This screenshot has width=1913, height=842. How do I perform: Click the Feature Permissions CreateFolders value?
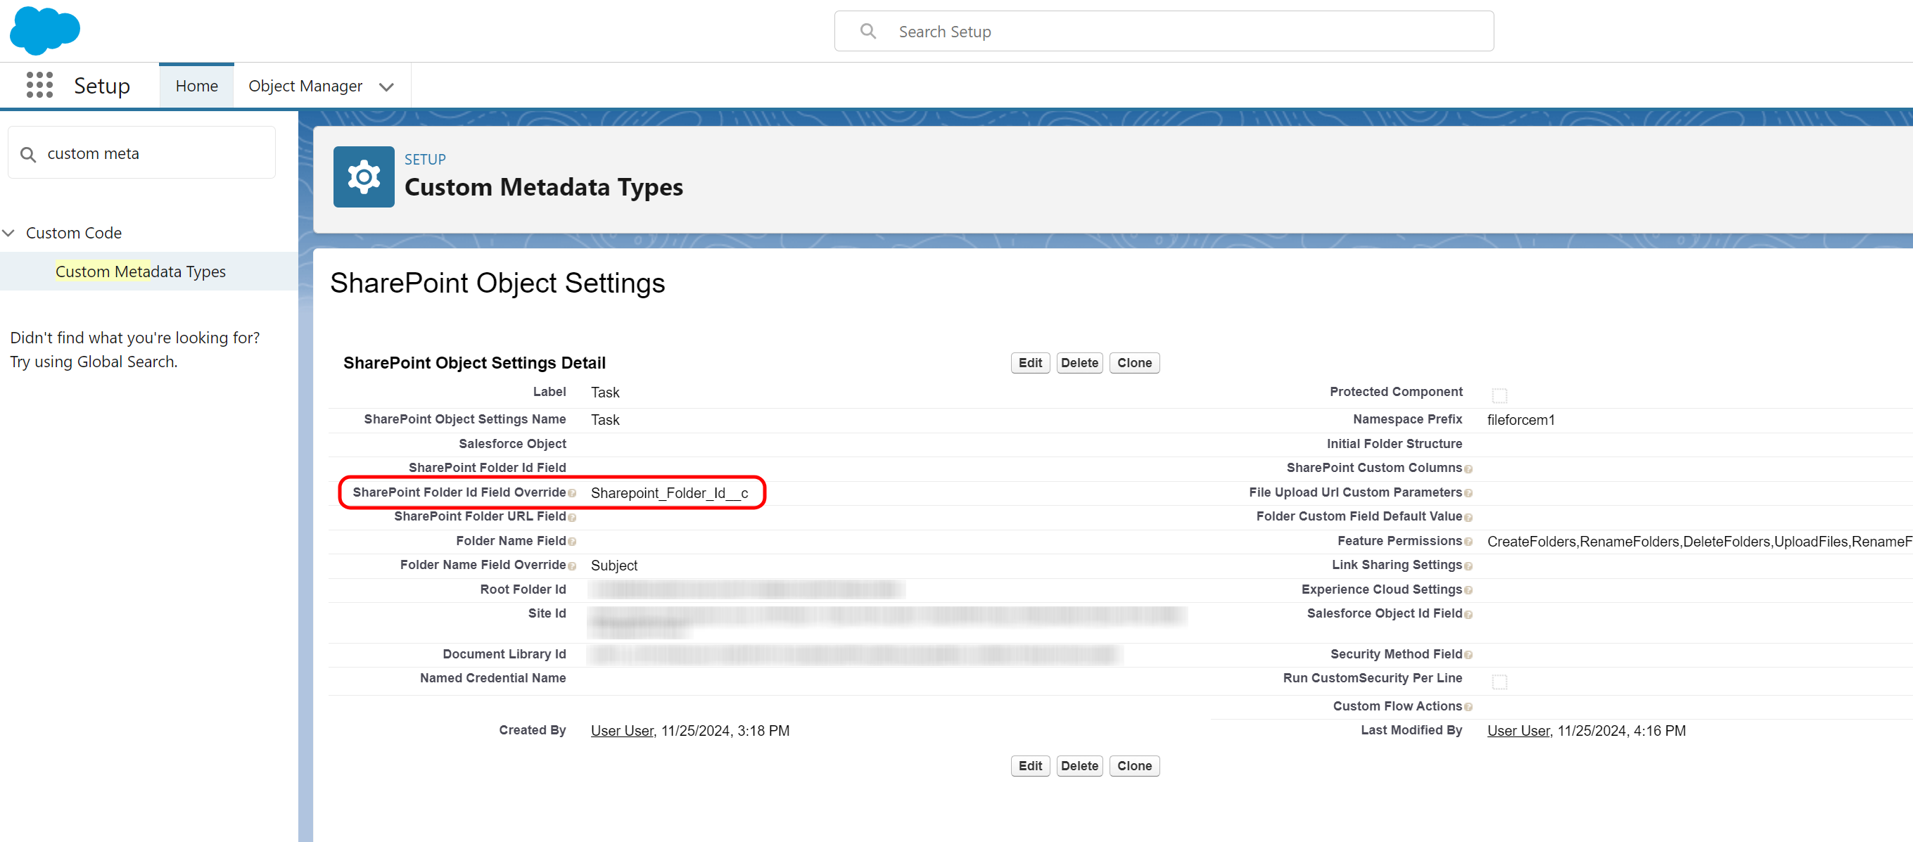tap(1699, 542)
